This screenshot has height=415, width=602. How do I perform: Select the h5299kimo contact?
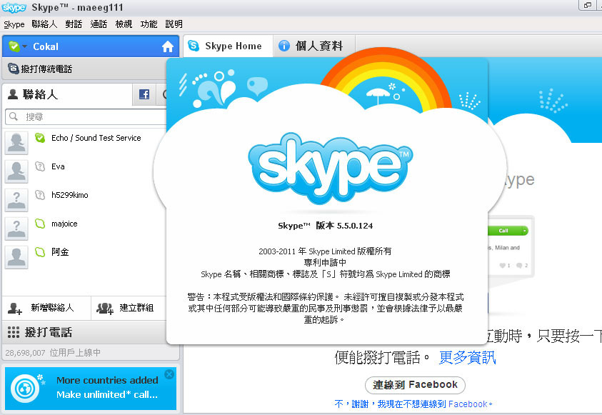tap(84, 200)
